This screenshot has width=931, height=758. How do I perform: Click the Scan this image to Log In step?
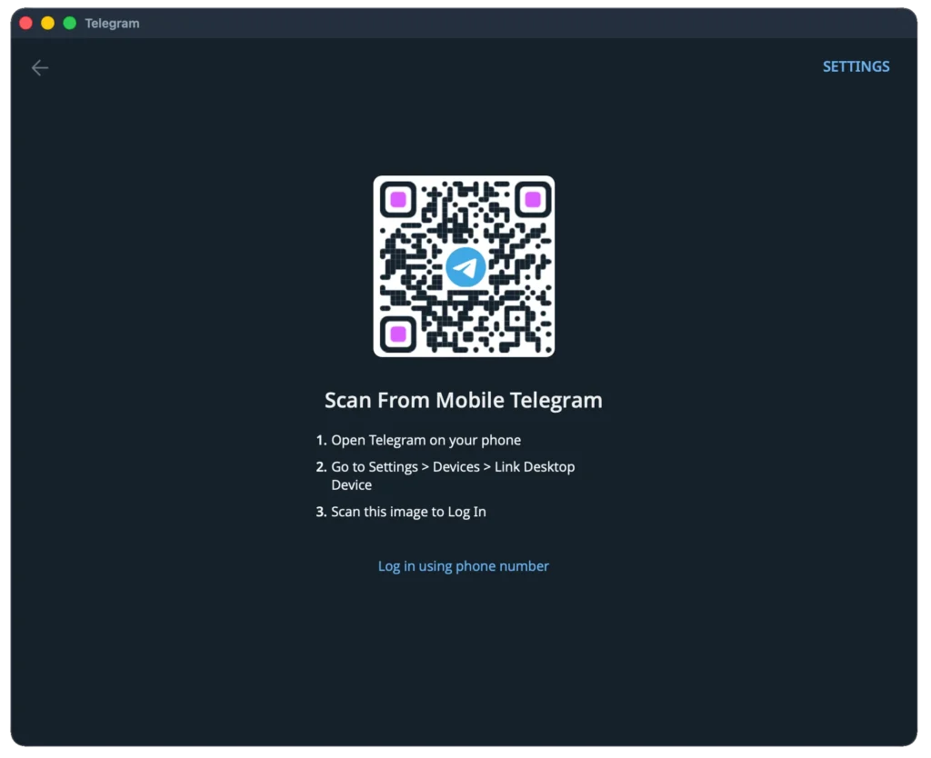pyautogui.click(x=408, y=512)
